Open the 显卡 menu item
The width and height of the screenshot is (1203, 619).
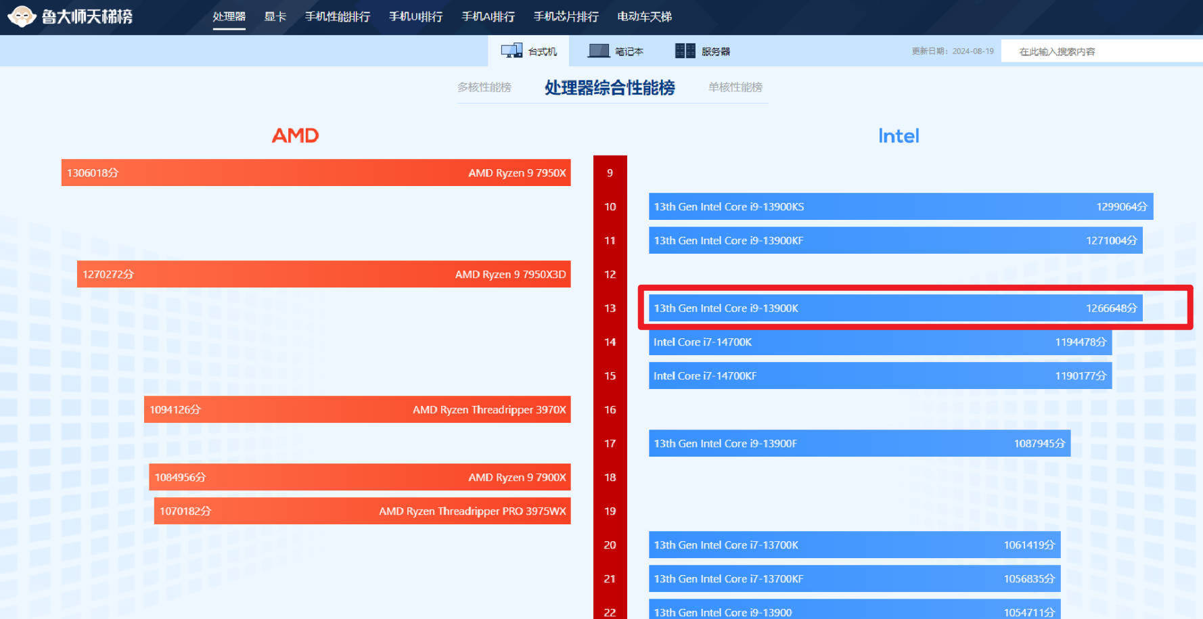[x=275, y=16]
